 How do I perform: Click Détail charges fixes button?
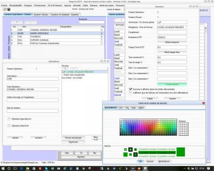172,52
